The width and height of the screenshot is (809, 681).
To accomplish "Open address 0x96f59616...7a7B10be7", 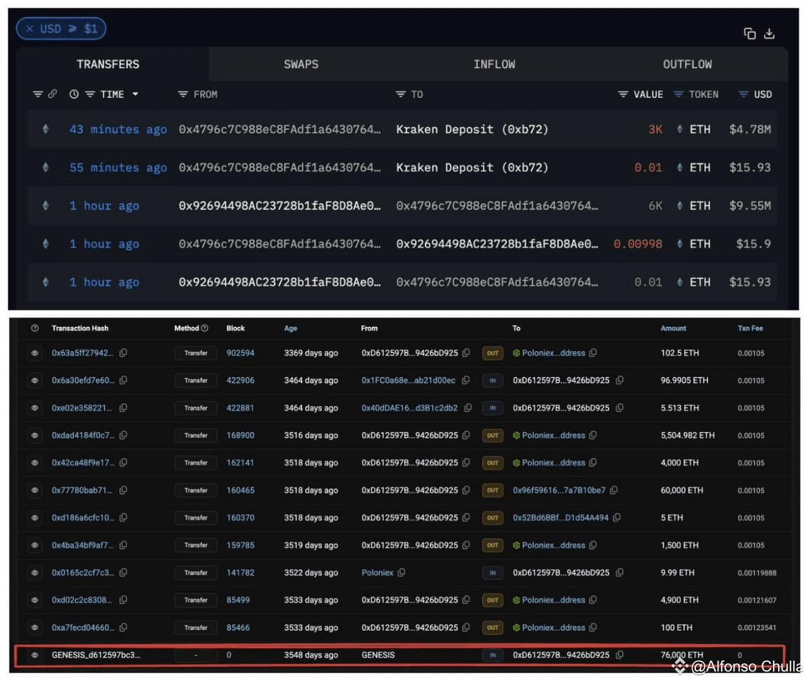I will pos(559,490).
